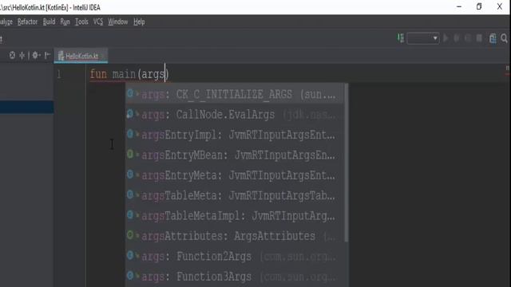The width and height of the screenshot is (511, 287).
Task: Select suggestion argsEntryMeta
Action: click(234, 175)
